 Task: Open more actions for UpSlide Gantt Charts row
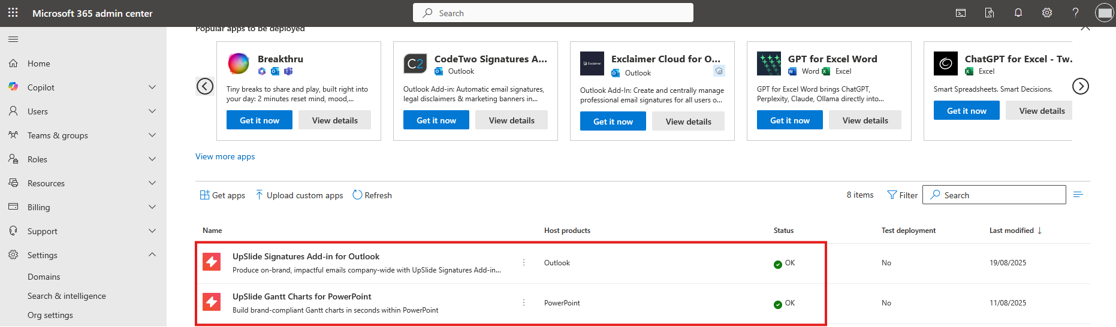coord(524,302)
